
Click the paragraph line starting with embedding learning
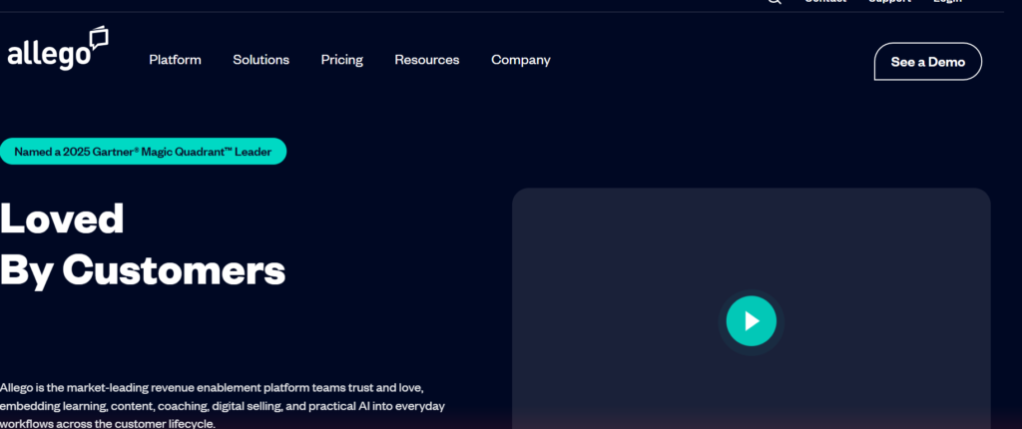click(222, 406)
